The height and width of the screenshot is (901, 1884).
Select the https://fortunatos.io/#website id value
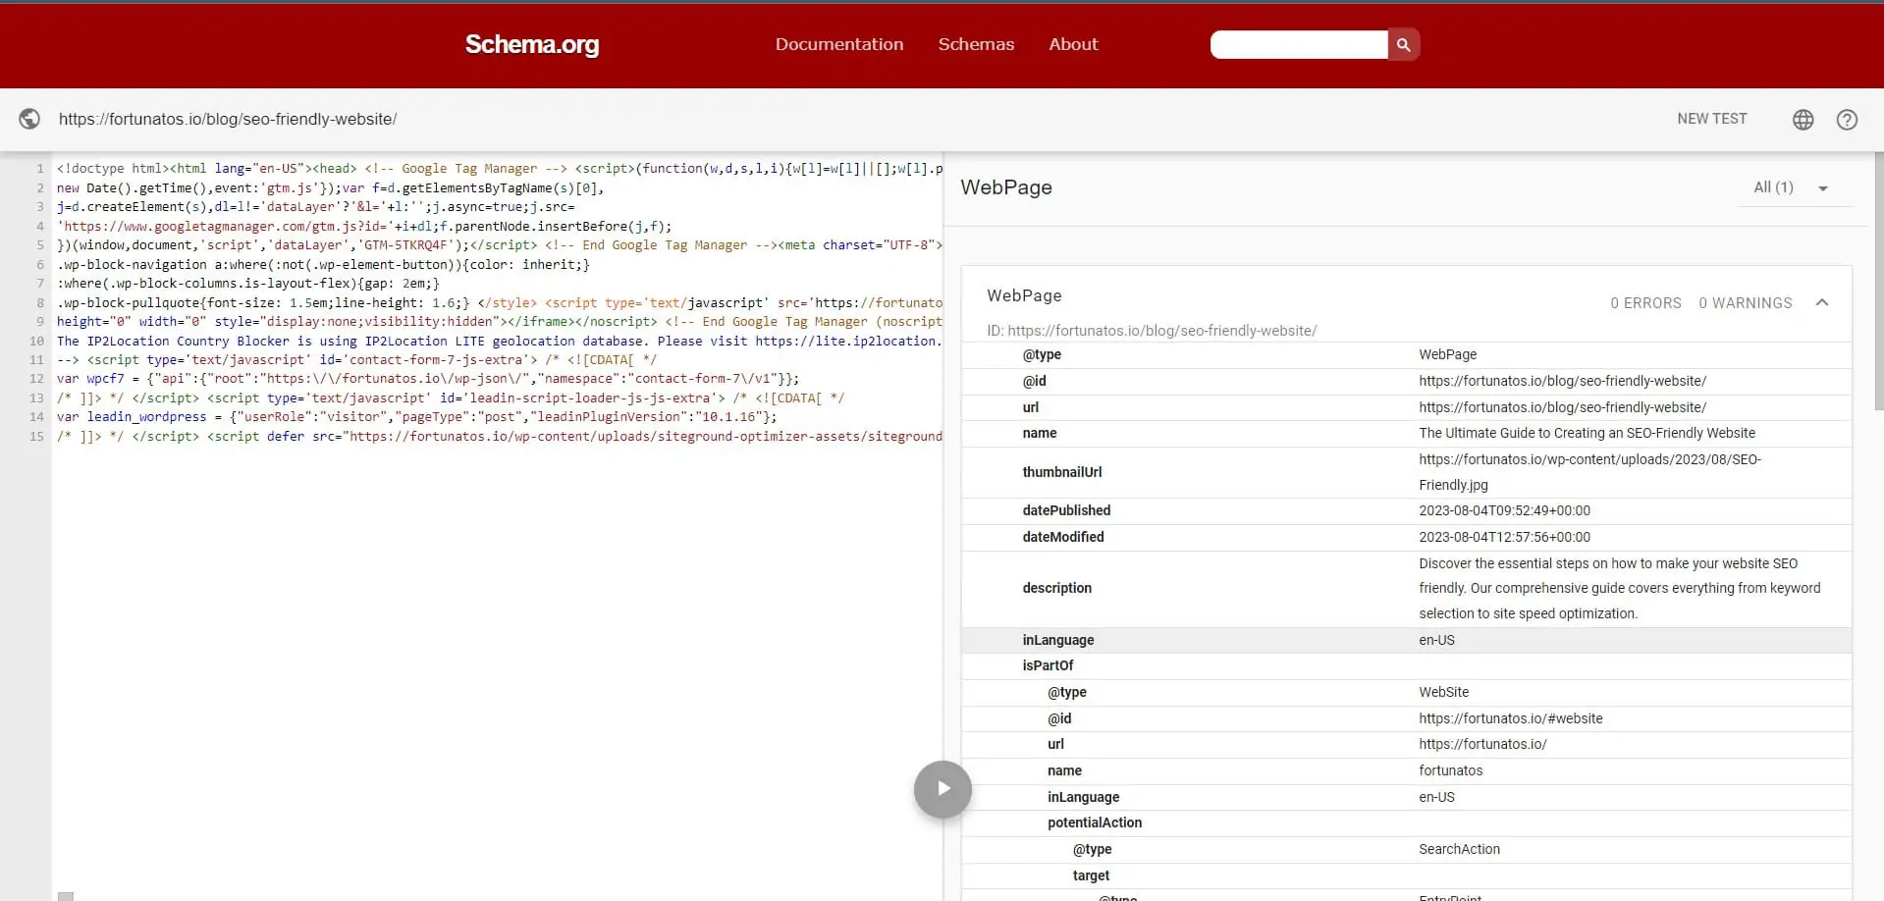point(1510,718)
